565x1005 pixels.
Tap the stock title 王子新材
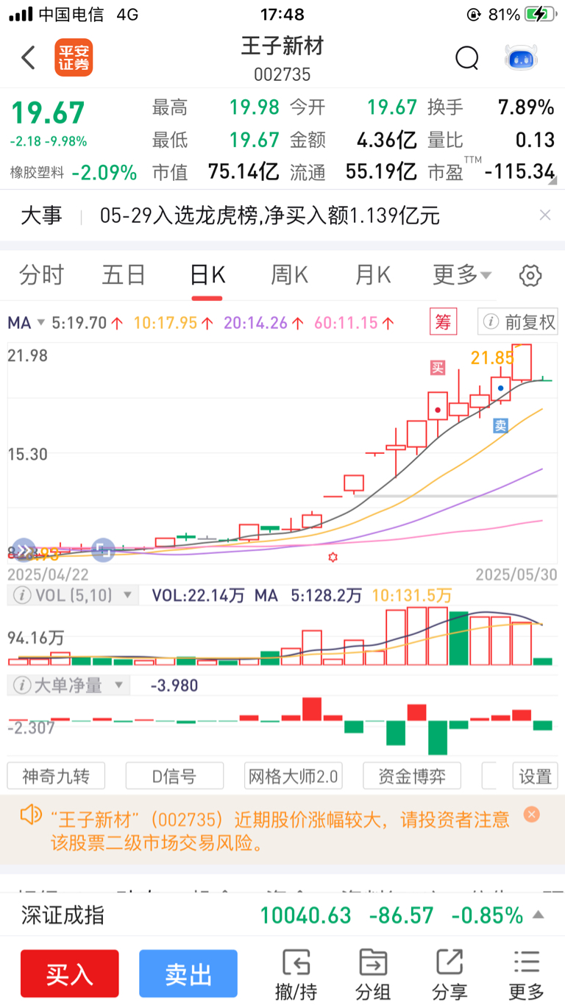tap(282, 46)
